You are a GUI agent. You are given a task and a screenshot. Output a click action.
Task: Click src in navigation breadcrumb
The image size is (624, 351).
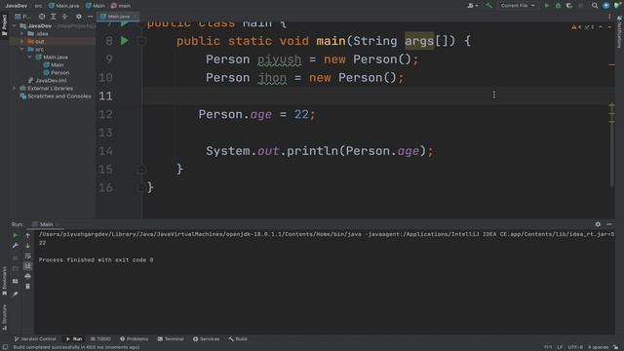pyautogui.click(x=38, y=6)
